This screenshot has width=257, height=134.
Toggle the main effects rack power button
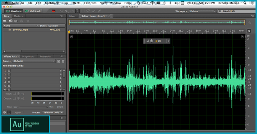point(5,112)
